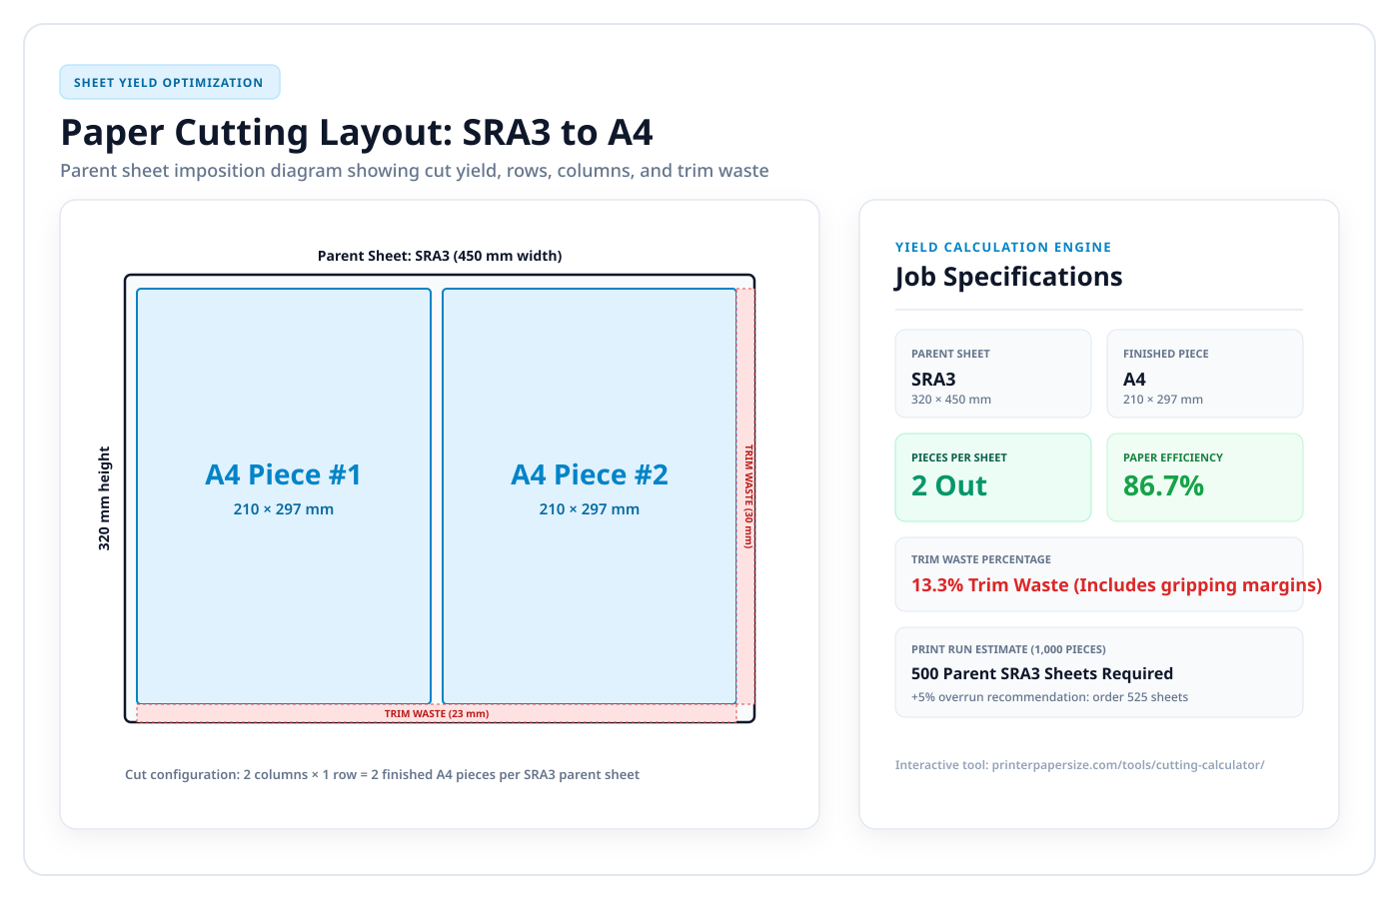Click the "TRIM WASTE (23 mm)" bottom strip
1399x899 pixels.
tap(437, 713)
